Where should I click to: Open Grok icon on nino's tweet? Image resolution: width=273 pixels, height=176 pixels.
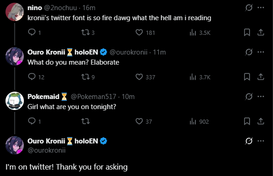coord(249,8)
